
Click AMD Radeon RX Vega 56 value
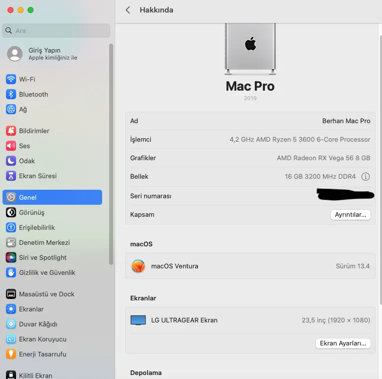click(x=323, y=158)
